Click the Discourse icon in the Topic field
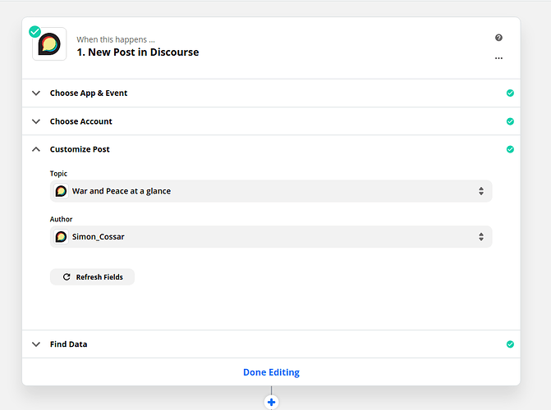 (x=61, y=191)
